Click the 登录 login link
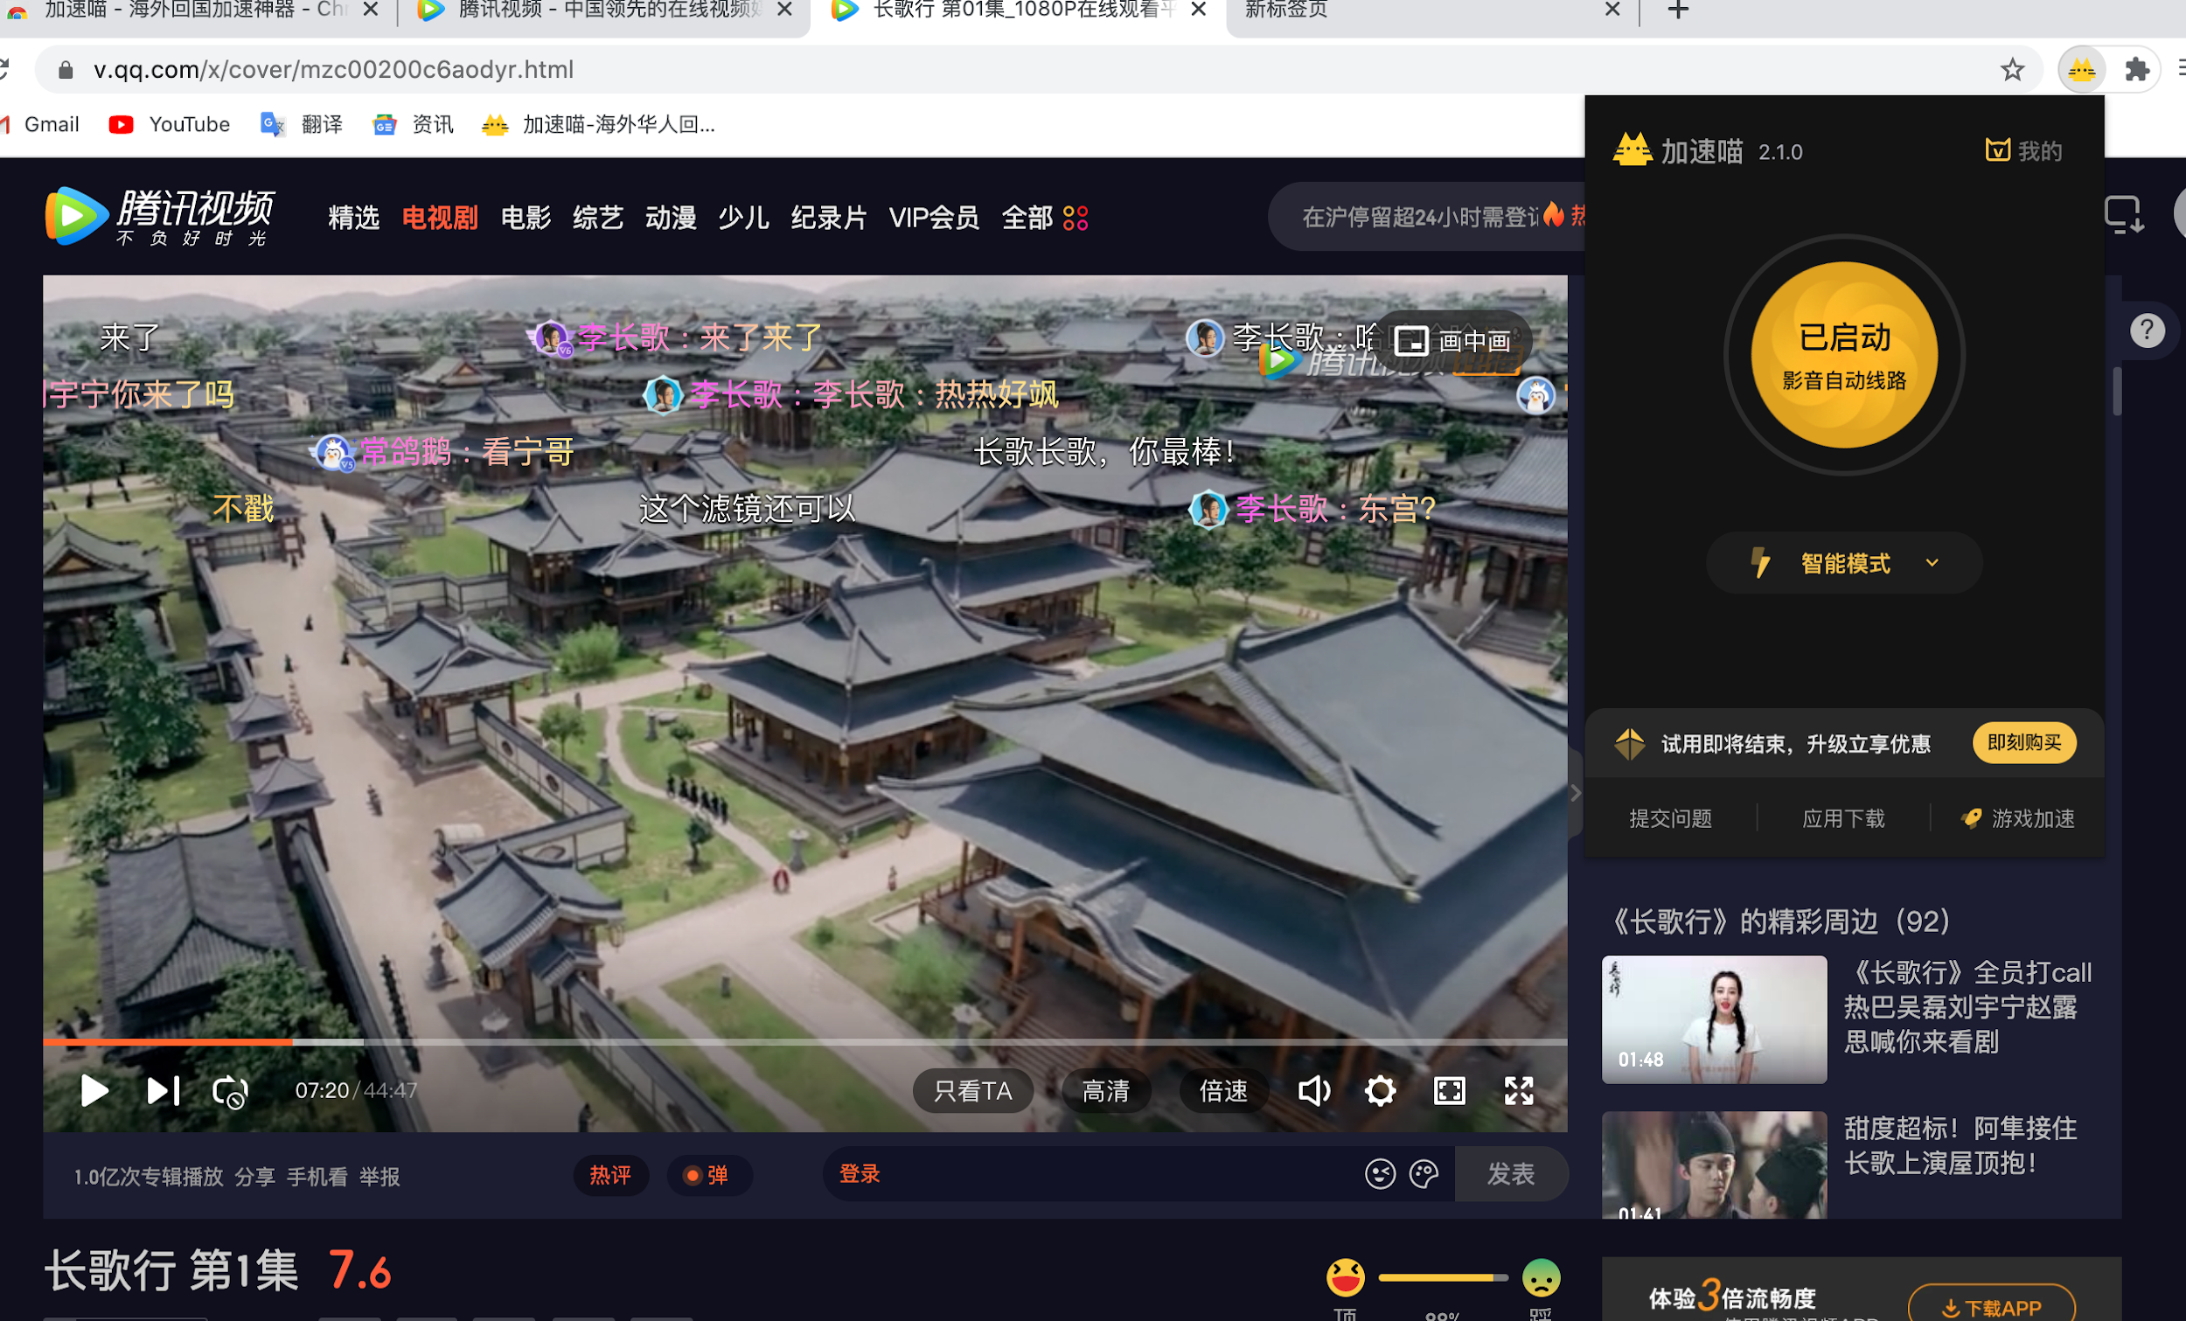This screenshot has width=2186, height=1321. pyautogui.click(x=859, y=1175)
